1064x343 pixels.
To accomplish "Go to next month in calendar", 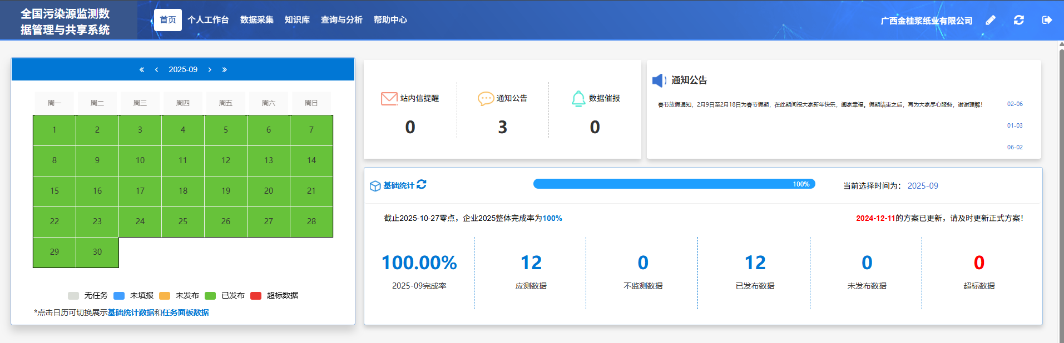I will [210, 69].
